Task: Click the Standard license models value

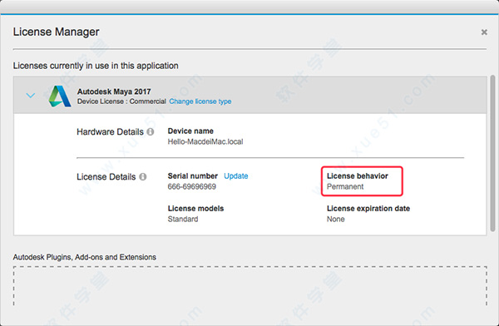Action: tap(183, 219)
